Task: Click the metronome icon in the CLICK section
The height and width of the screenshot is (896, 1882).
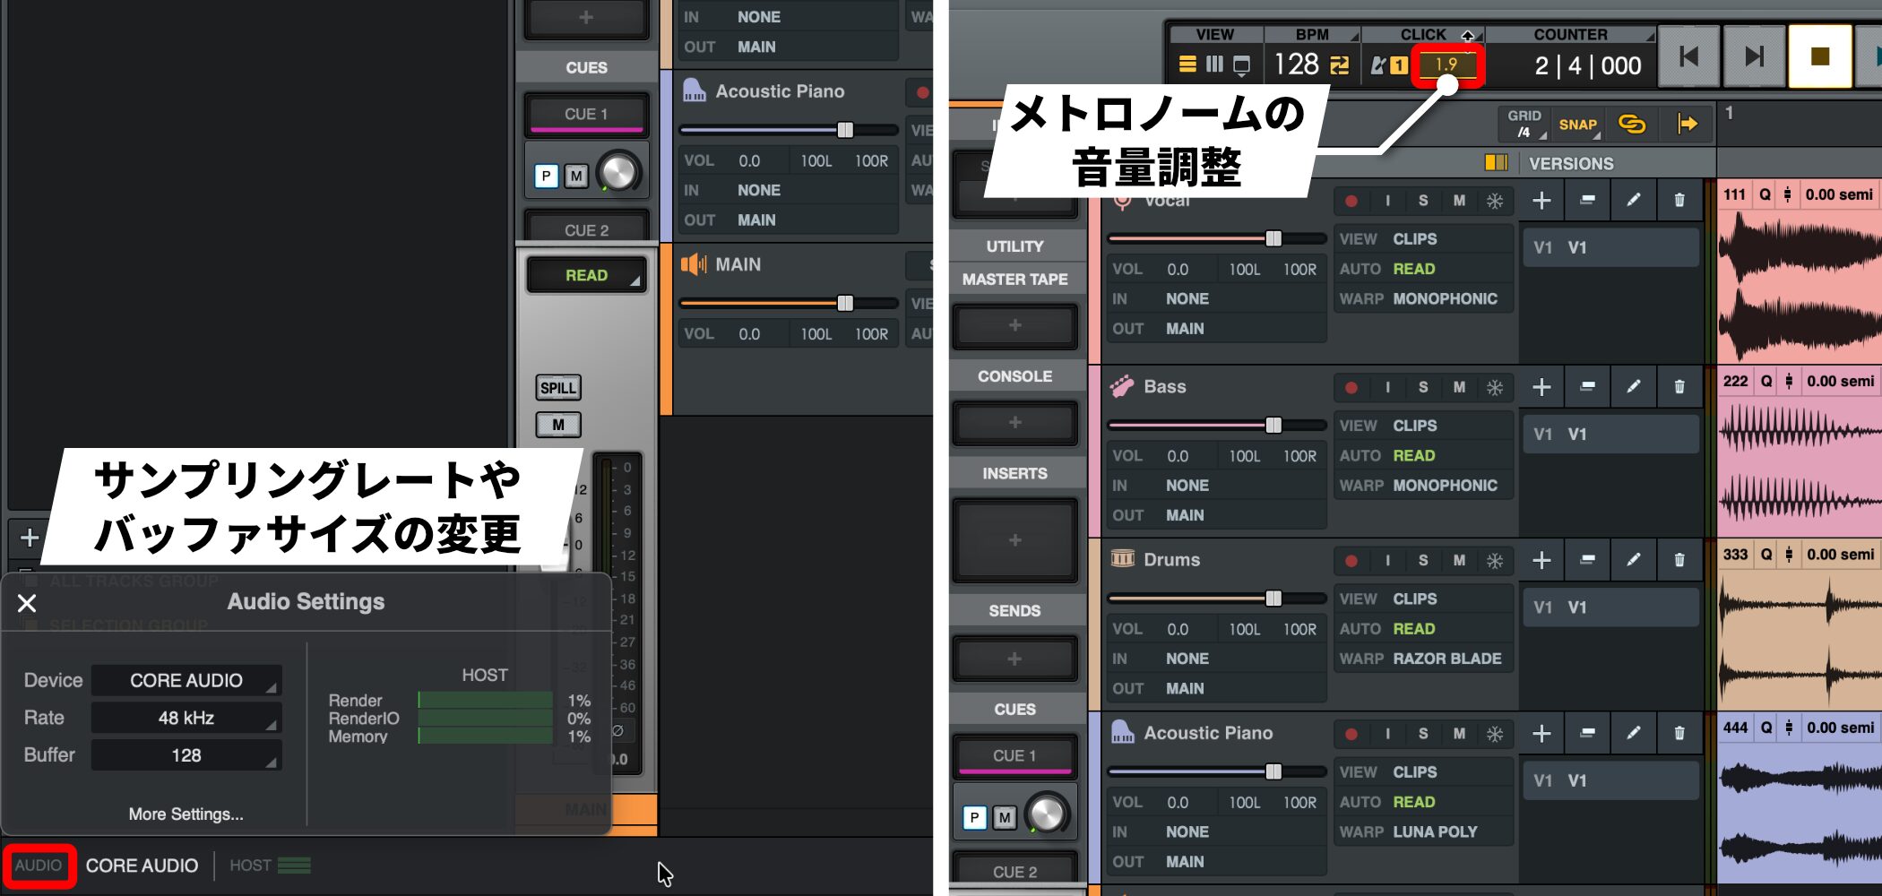Action: click(x=1378, y=65)
